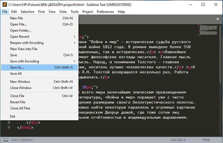223x143 pixels.
Task: Choose Close All Files entry
Action: click(39, 108)
